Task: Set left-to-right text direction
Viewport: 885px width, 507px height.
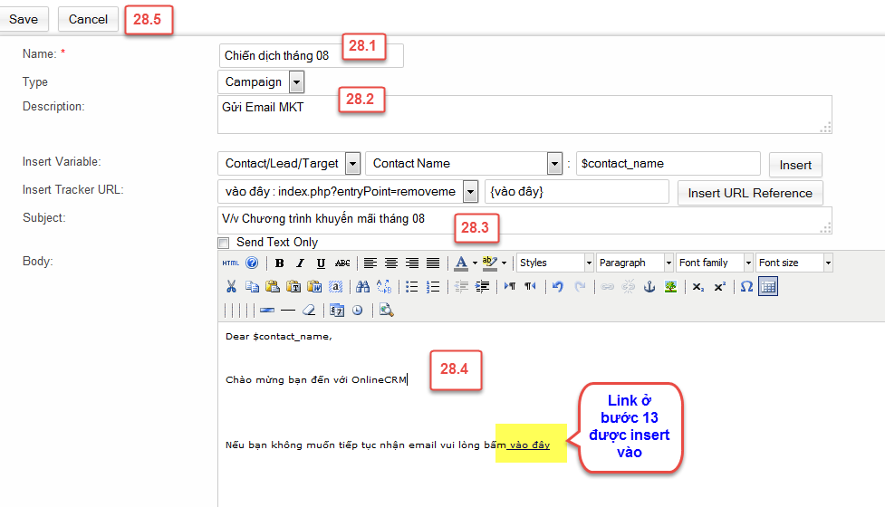Action: coord(510,286)
